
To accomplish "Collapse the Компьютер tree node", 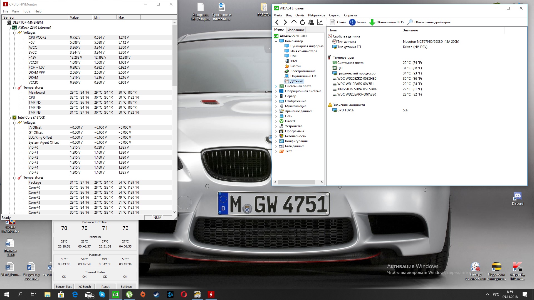I will (x=276, y=41).
